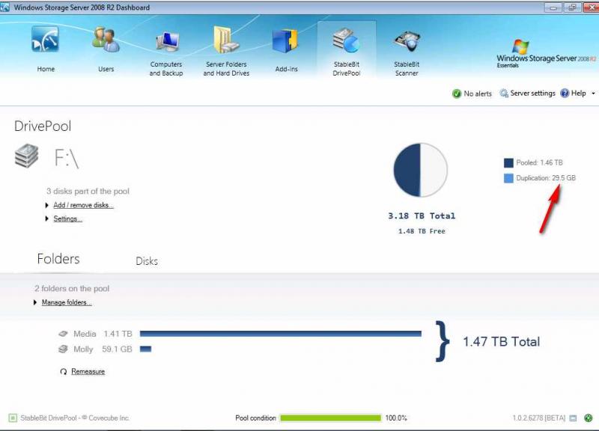Click the Molly folder usage bar
This screenshot has height=431, width=599.
tap(145, 349)
